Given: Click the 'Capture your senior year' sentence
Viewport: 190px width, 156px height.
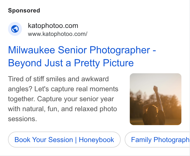Looking at the screenshot, I should 75,99.
